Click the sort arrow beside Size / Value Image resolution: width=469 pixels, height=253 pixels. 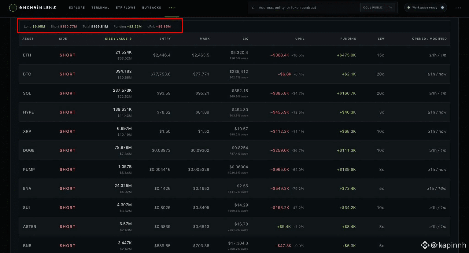(x=131, y=39)
